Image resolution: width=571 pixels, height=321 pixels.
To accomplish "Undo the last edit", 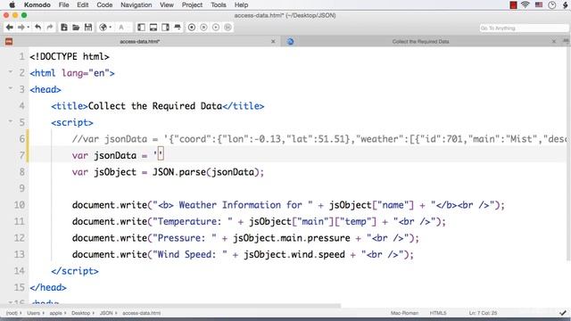I will point(37,28).
